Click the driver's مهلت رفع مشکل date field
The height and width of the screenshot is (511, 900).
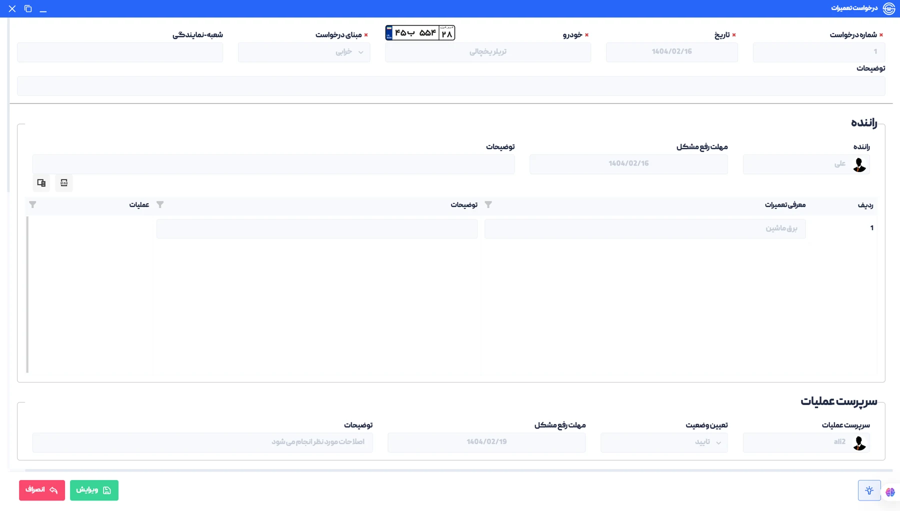point(628,164)
